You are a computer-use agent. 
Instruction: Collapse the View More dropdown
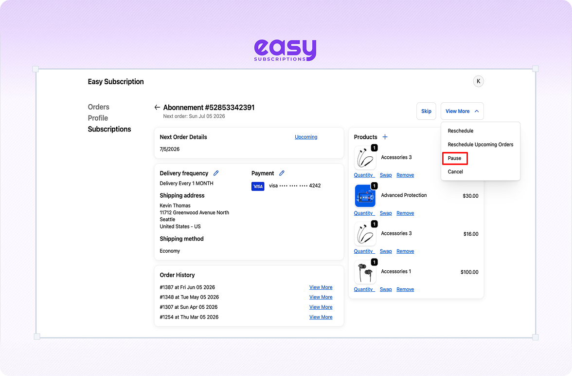462,111
